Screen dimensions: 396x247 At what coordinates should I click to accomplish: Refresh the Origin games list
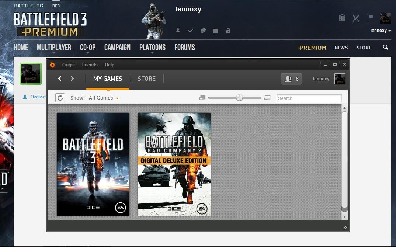click(x=60, y=98)
